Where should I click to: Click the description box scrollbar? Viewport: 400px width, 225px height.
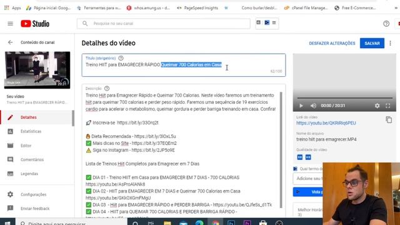(x=281, y=150)
